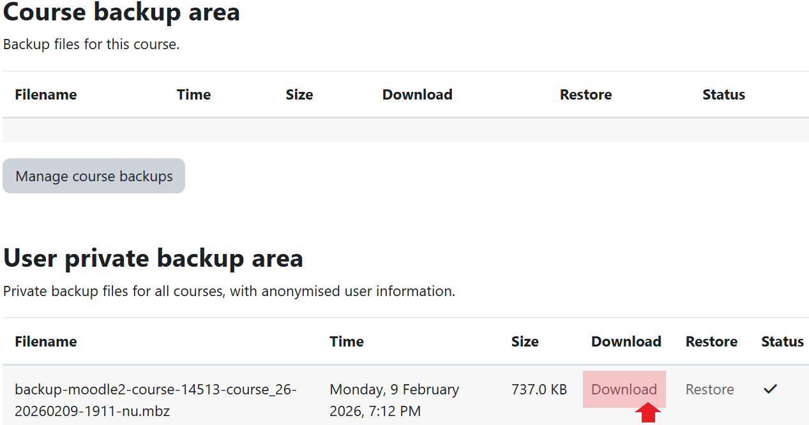809x425 pixels.
Task: Click the Course backup area heading
Action: (121, 12)
